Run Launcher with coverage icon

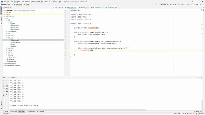point(176,4)
